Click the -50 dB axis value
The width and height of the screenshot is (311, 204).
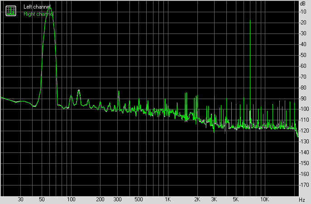[303, 55]
